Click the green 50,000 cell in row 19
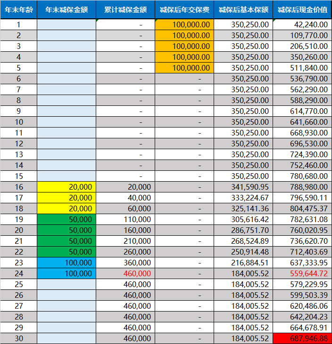332x344 pixels. point(66,219)
